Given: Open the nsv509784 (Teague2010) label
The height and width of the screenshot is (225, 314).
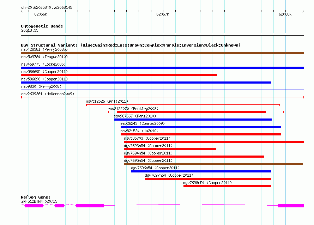Looking at the screenshot, I should (x=44, y=57).
